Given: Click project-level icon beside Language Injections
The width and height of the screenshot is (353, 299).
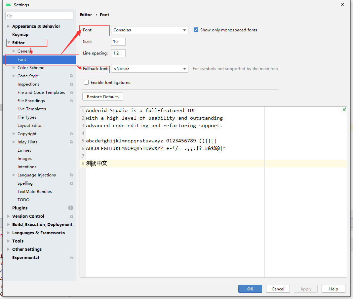Looking at the screenshot, I should [x=71, y=175].
